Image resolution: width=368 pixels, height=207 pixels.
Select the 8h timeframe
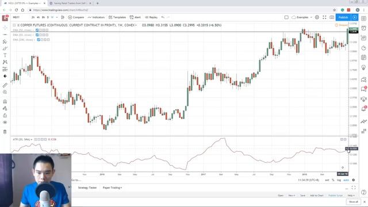[x=44, y=17]
